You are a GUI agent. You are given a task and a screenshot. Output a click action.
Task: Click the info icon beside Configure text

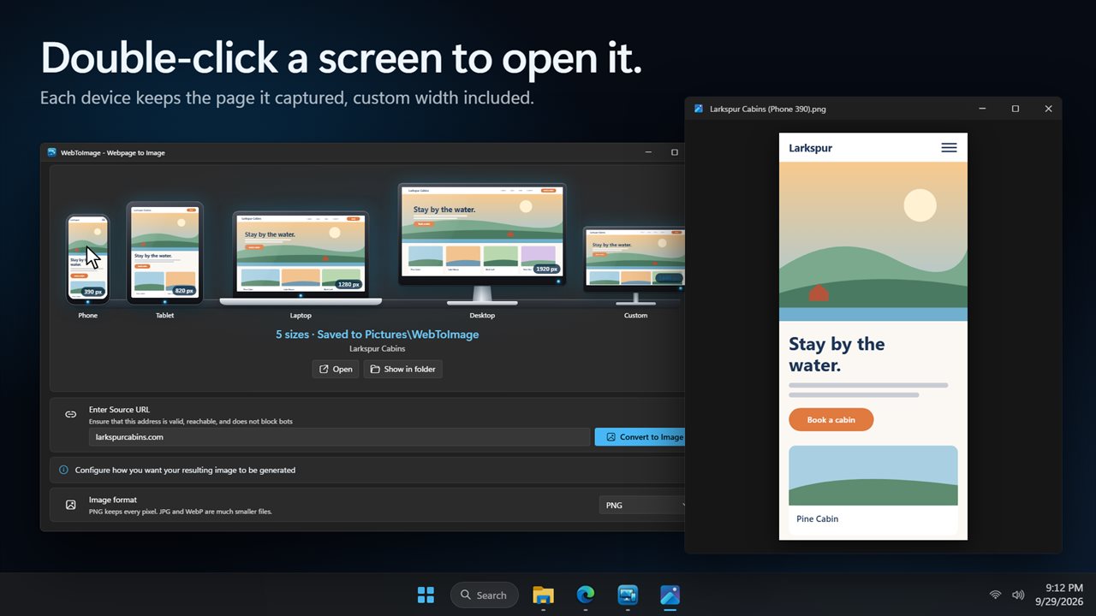tap(63, 470)
